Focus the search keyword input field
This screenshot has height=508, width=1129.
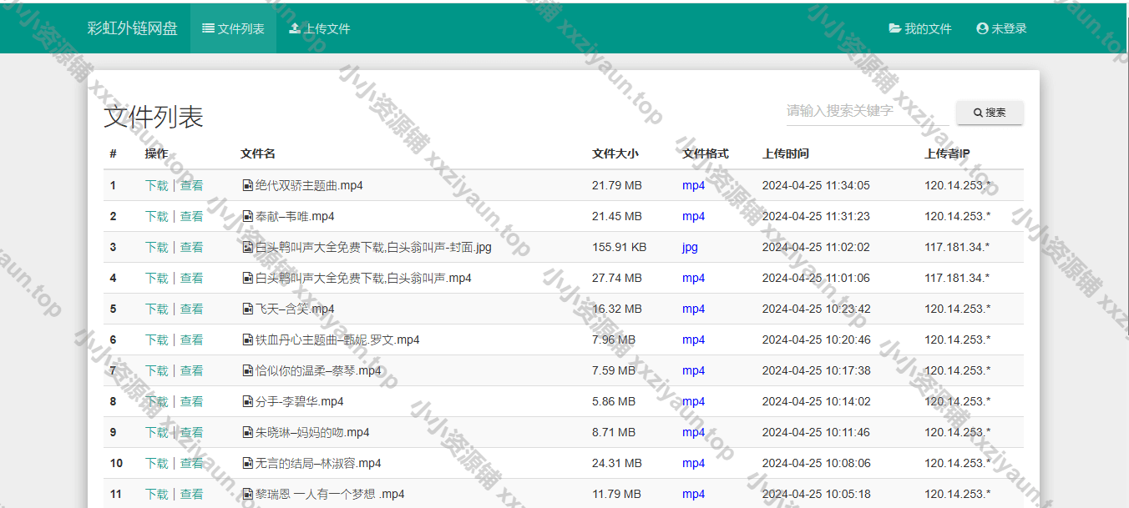tap(864, 111)
